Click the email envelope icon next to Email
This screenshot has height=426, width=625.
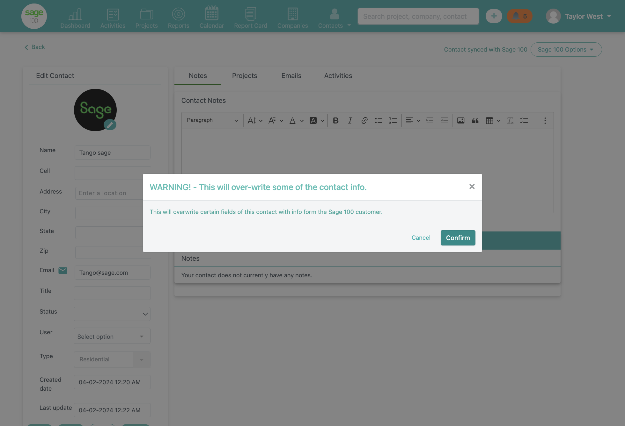tap(63, 270)
